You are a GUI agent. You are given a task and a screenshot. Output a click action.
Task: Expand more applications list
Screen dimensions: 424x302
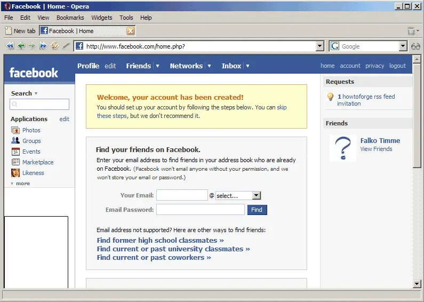point(21,184)
